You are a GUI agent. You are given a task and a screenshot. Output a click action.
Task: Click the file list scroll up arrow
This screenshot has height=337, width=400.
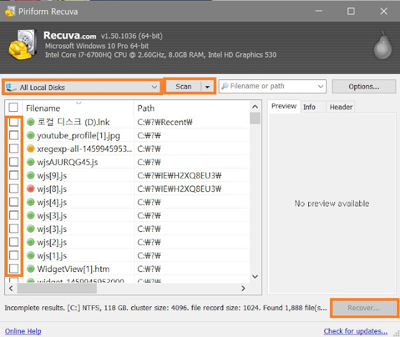pyautogui.click(x=255, y=107)
